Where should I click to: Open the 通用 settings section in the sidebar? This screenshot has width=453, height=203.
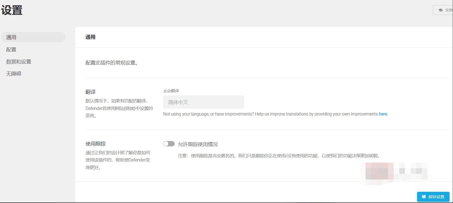point(33,37)
